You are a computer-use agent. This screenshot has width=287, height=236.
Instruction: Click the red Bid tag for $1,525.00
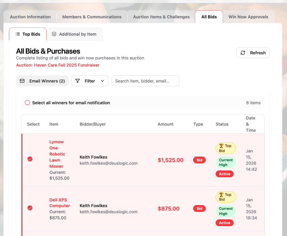point(199,160)
